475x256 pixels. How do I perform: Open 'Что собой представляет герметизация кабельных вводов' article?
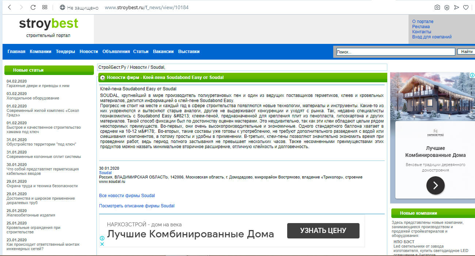coord(42,172)
